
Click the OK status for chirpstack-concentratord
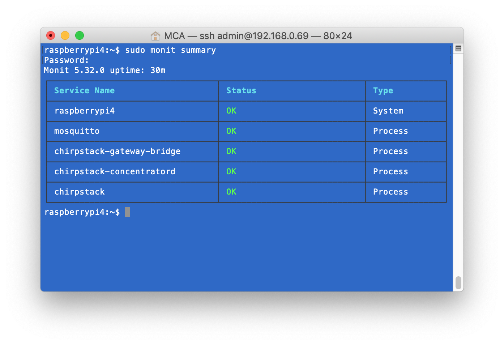click(x=231, y=172)
